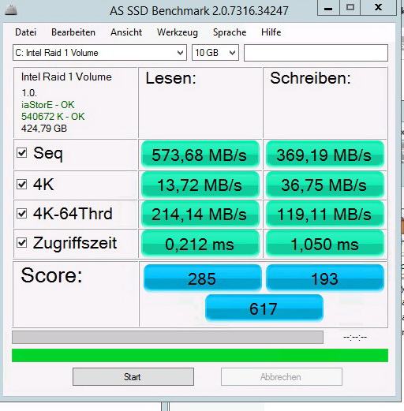Click the Schreiben column header

(x=310, y=78)
